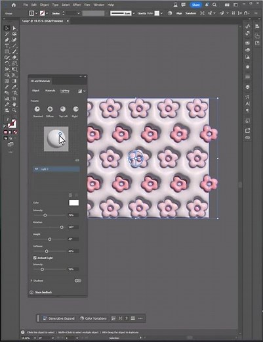Viewport: 263px width, 342px height.
Task: Click the Share feedback link
Action: click(43, 292)
